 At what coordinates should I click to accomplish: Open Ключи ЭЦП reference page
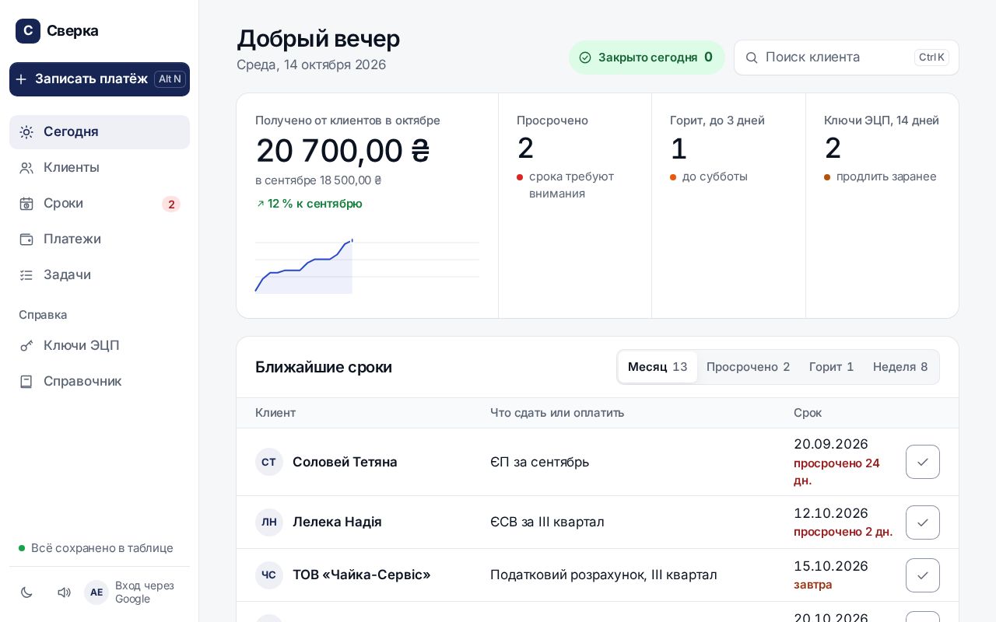[100, 346]
